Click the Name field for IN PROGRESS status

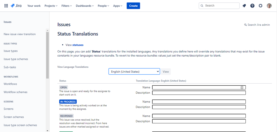pyautogui.click(x=199, y=102)
